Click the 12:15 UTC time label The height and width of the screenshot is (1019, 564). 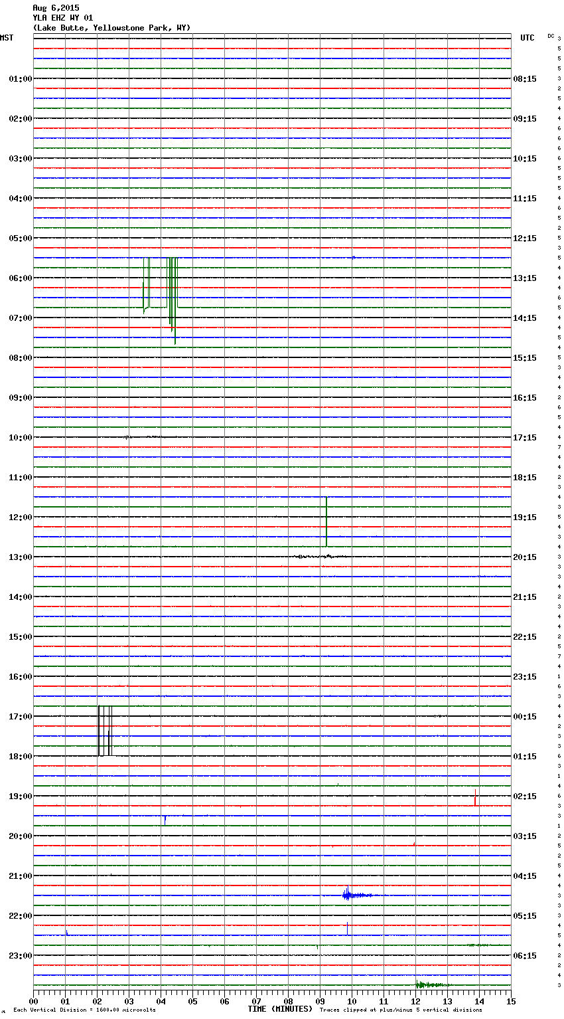coord(525,238)
